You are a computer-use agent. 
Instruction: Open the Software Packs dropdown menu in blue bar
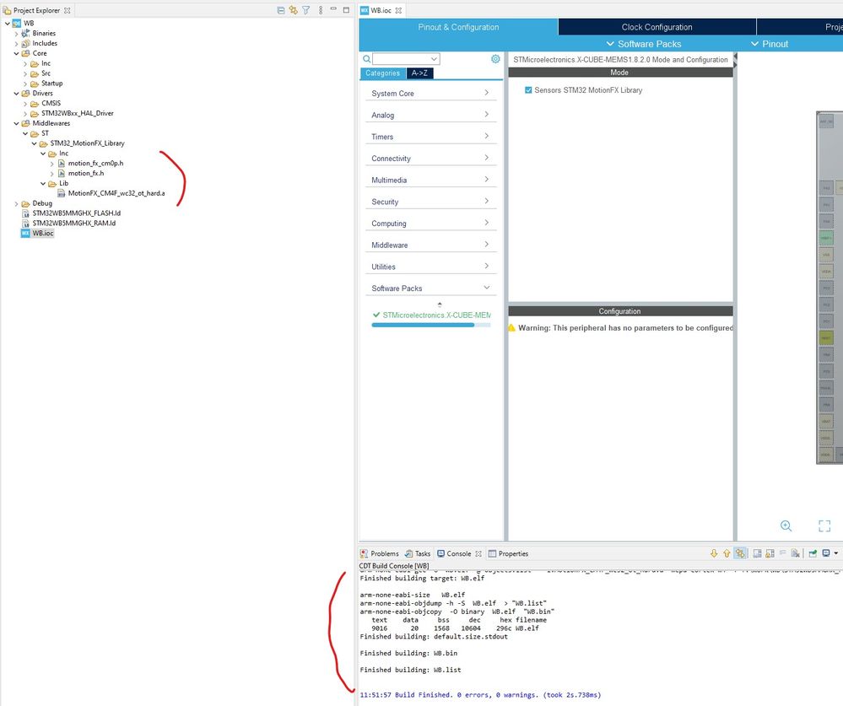tap(644, 44)
